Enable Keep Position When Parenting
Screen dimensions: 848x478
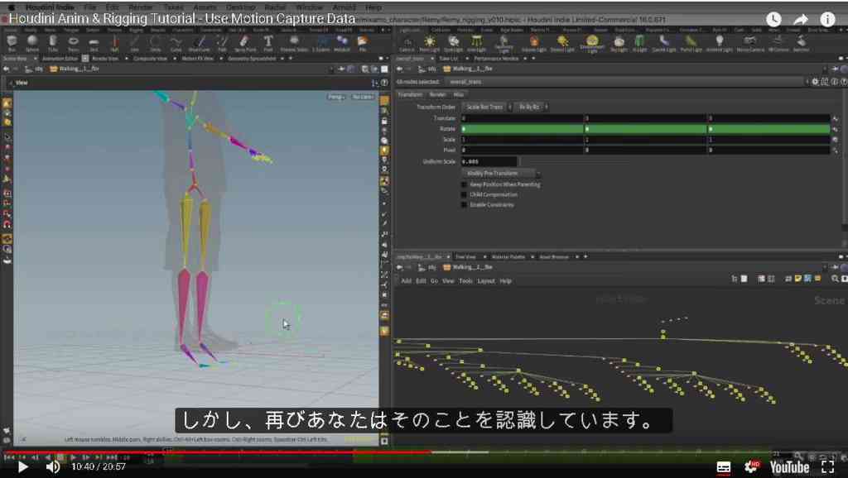(x=464, y=184)
